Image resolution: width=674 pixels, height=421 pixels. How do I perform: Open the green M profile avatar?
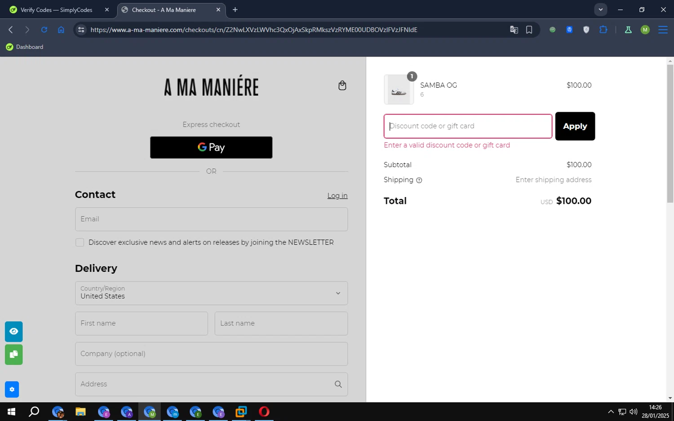tap(645, 30)
